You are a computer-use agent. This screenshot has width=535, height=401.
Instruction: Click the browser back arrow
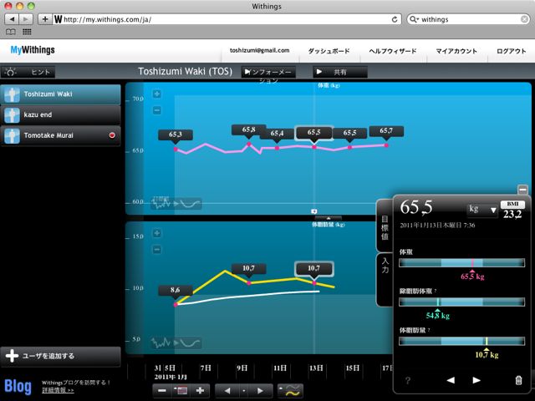12,19
